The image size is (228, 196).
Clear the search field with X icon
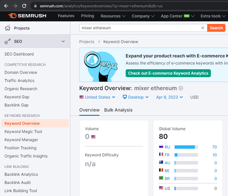203,28
